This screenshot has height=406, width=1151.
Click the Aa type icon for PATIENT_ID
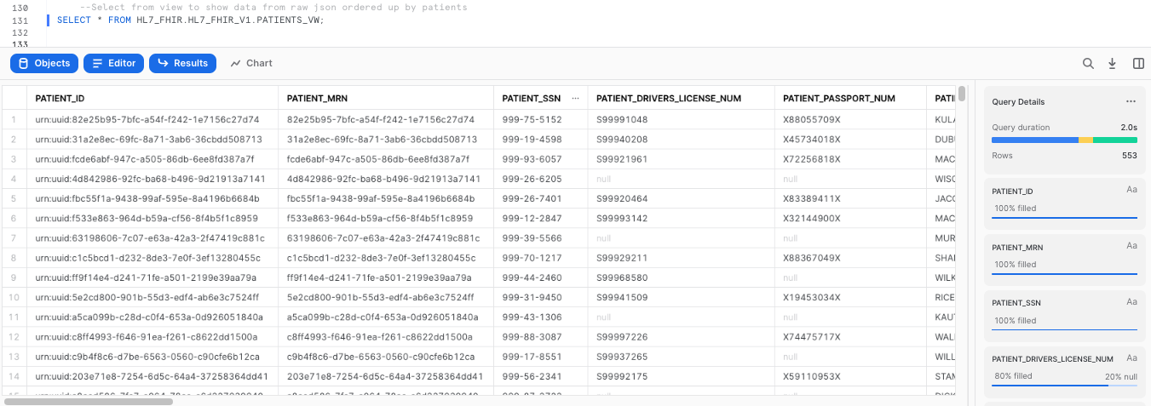pyautogui.click(x=1131, y=190)
